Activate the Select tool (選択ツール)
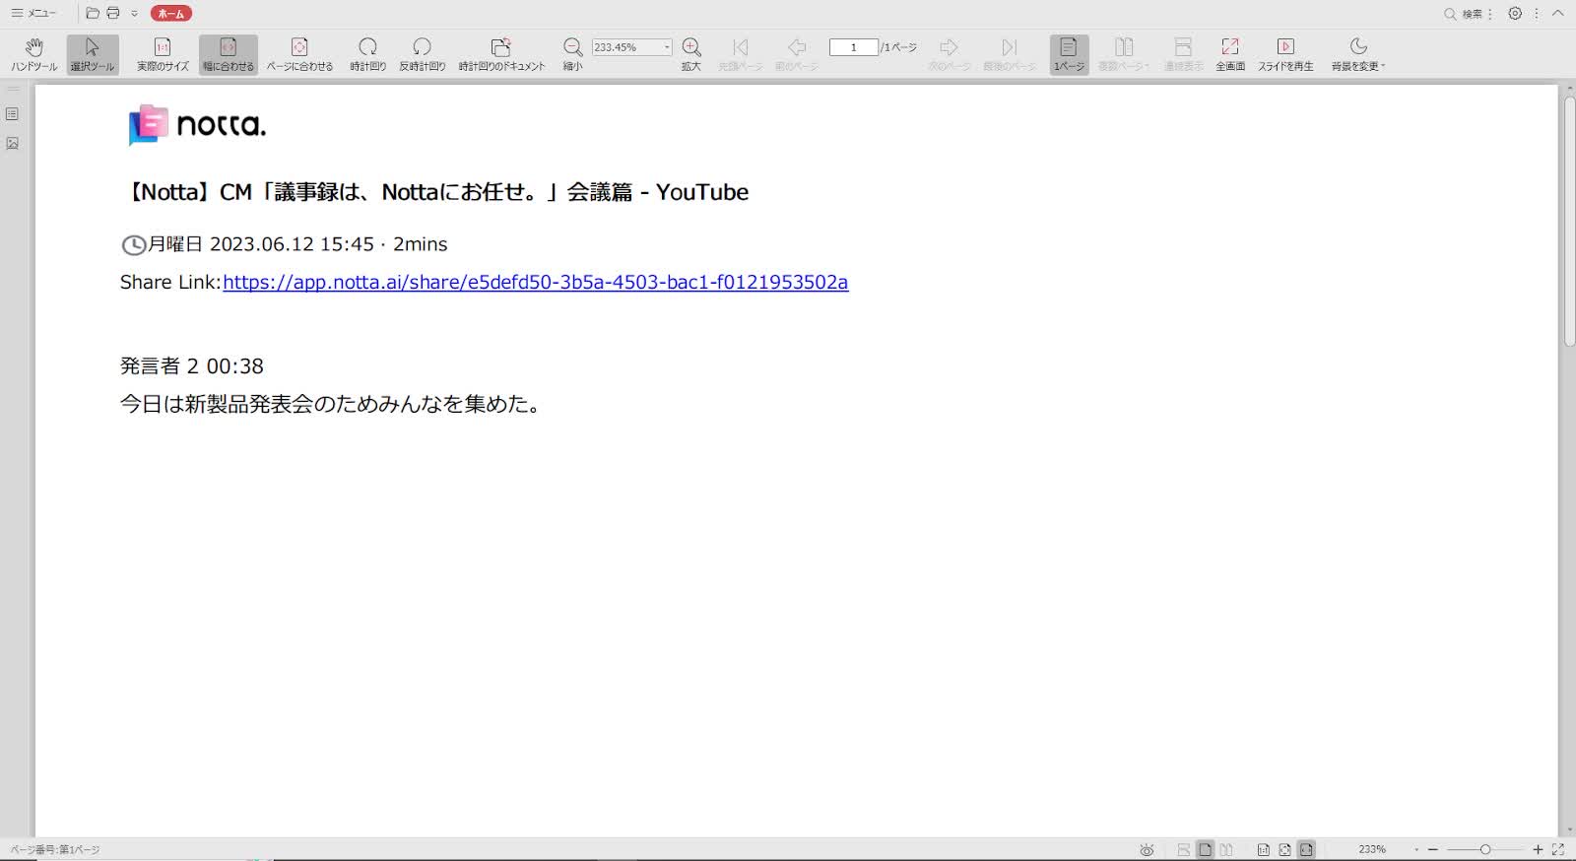Screen dimensions: 1576x861 pos(93,55)
